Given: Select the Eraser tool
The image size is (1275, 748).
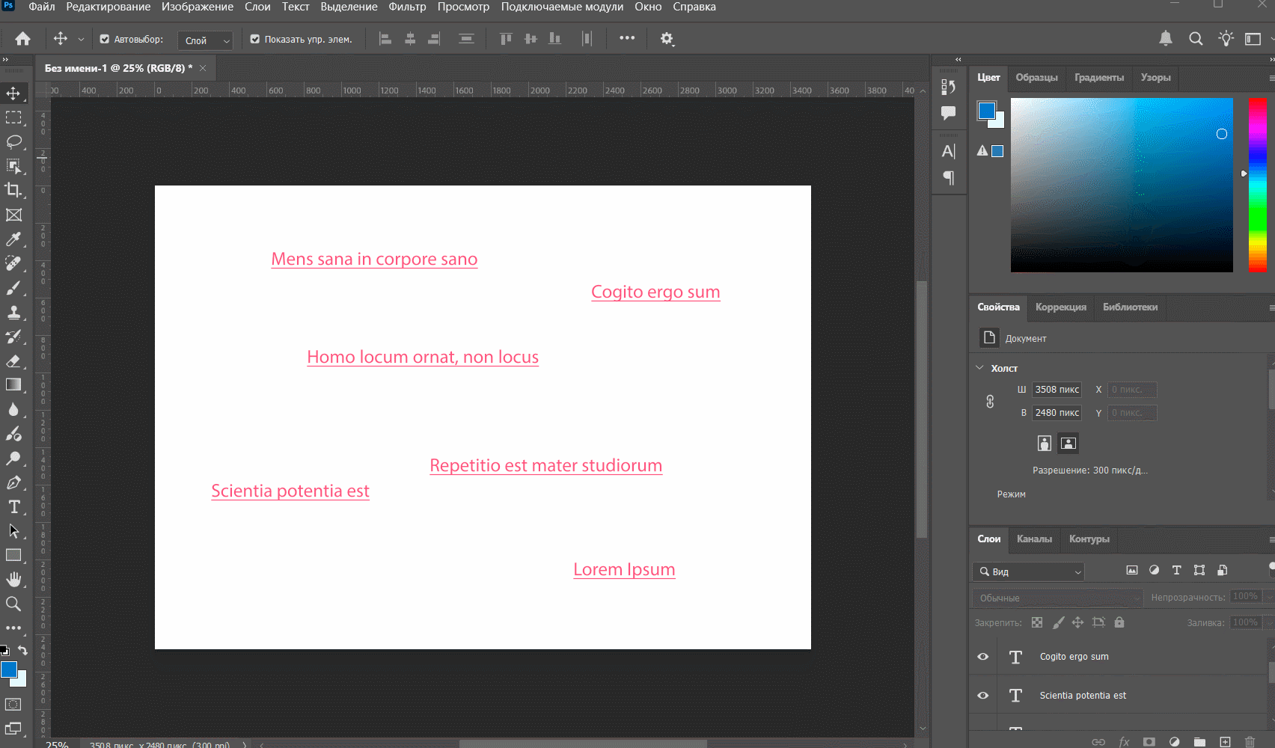Looking at the screenshot, I should (x=13, y=361).
